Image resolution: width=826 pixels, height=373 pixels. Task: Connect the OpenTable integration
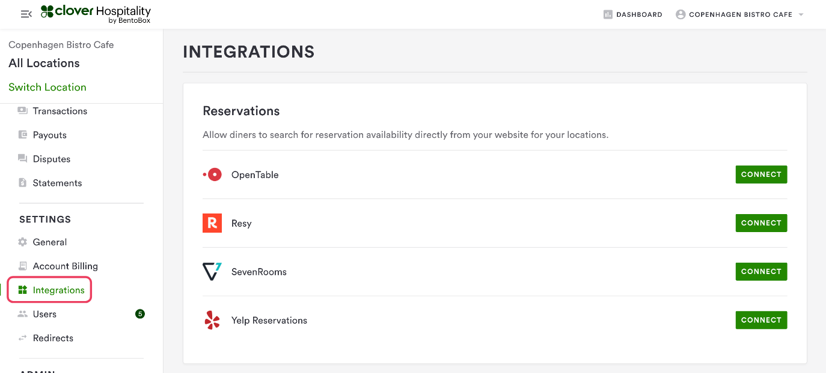(761, 175)
